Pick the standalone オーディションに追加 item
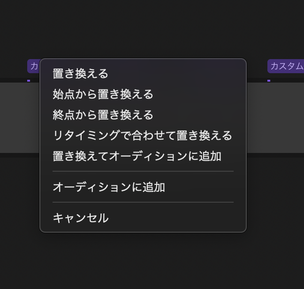The width and height of the screenshot is (304, 289). tap(109, 187)
